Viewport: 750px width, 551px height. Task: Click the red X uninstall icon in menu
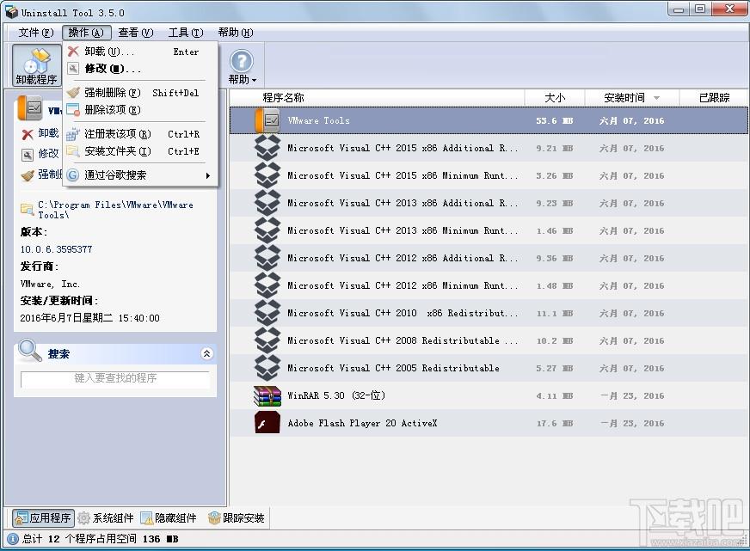coord(73,51)
